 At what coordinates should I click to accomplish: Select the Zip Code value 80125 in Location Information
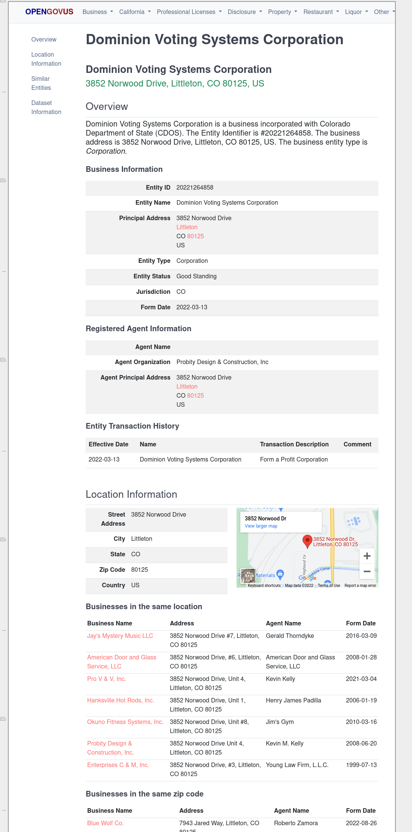tap(140, 570)
